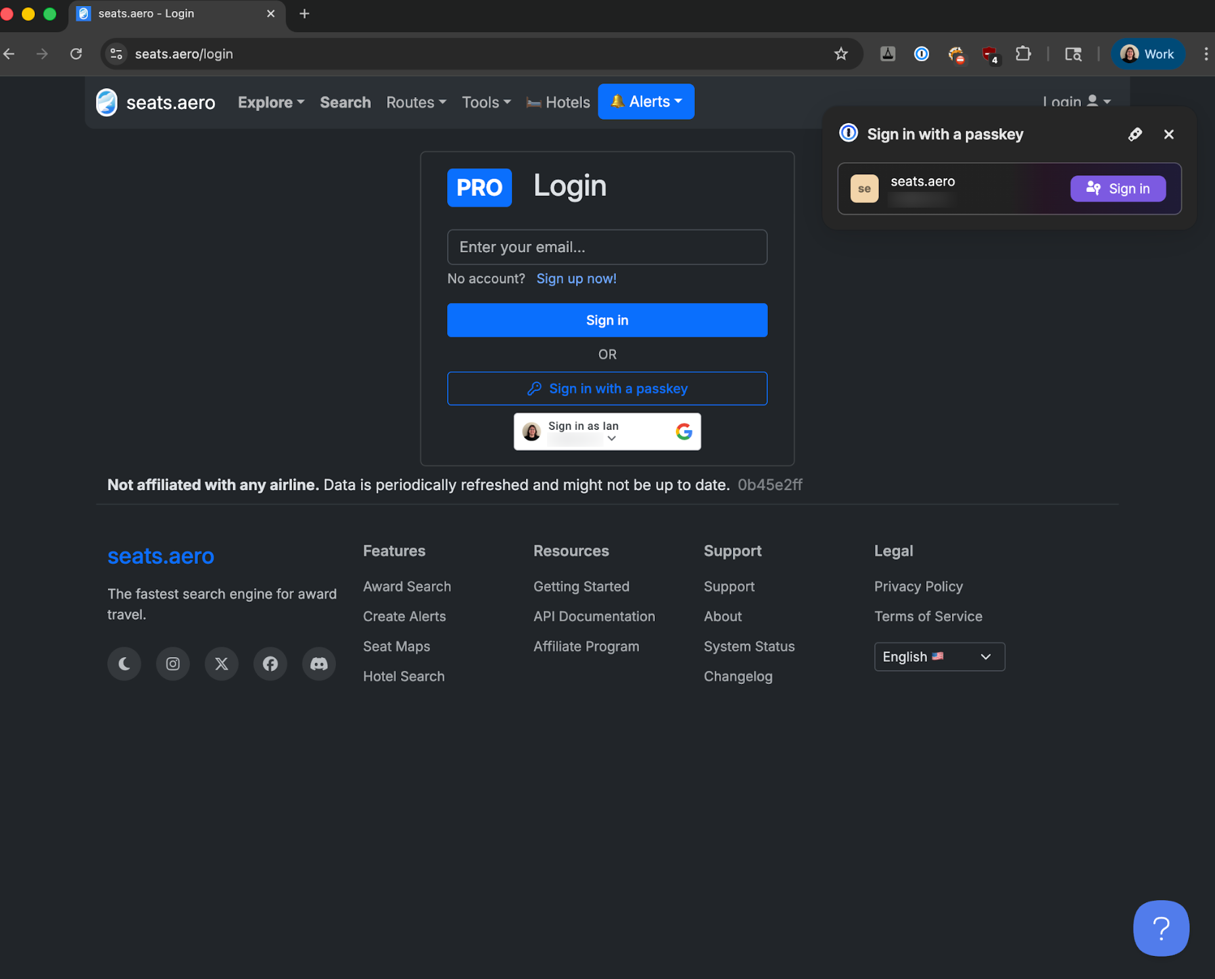Open the Privacy Policy link
Viewport: 1215px width, 979px height.
918,586
